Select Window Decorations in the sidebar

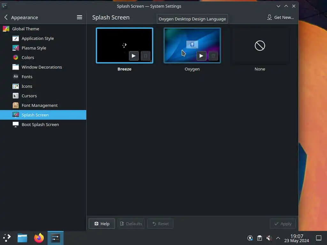tap(43, 67)
